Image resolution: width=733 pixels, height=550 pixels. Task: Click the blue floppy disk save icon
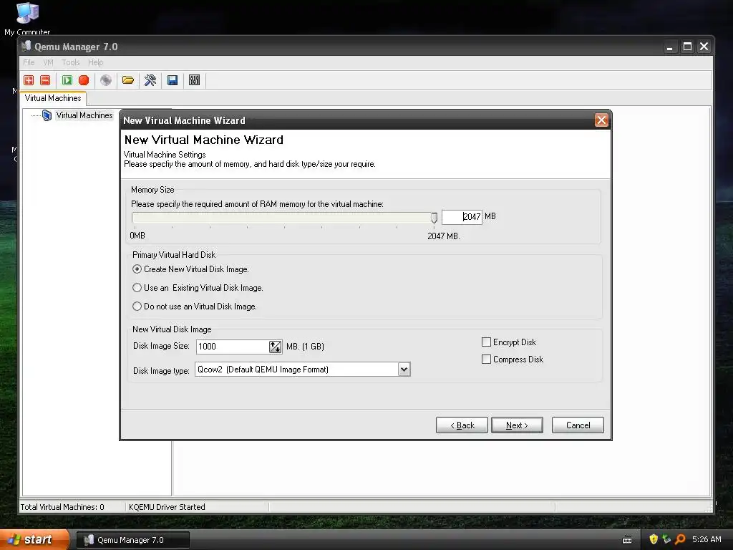coord(173,80)
